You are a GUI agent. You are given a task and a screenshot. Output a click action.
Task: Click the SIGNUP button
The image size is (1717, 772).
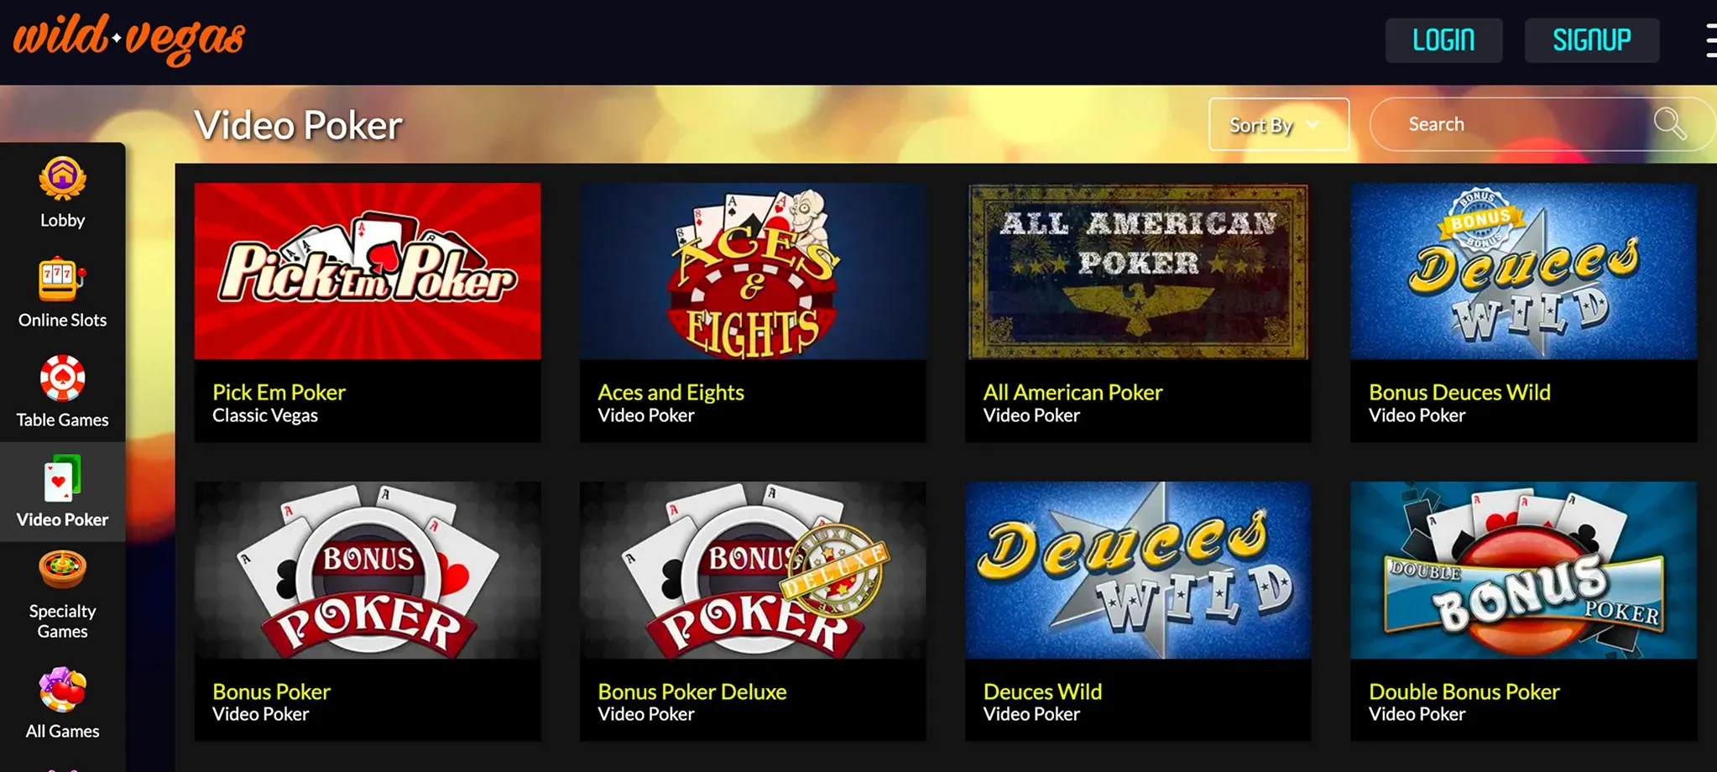[x=1592, y=40]
